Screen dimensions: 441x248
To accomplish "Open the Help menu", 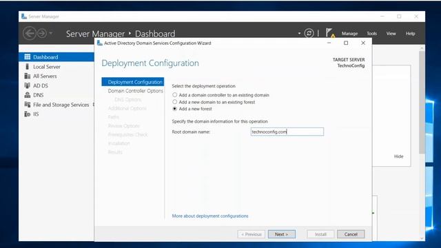I will pos(411,34).
